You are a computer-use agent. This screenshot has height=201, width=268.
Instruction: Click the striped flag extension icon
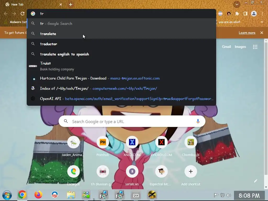pyautogui.click(x=220, y=14)
